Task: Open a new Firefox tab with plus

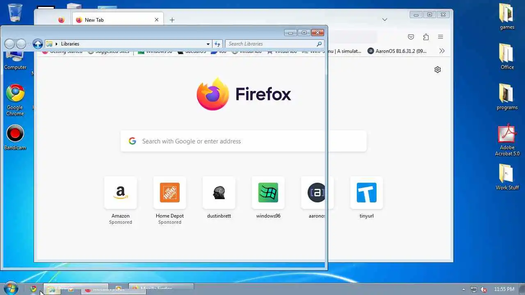Action: point(172,20)
